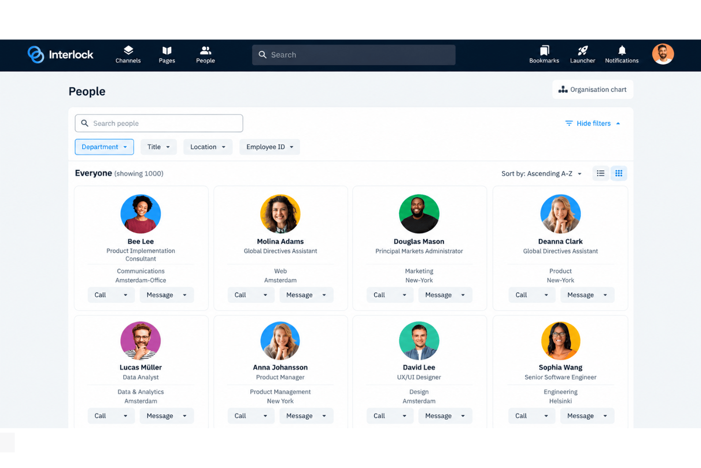The height and width of the screenshot is (468, 701).
Task: Open David Lee's profile photo
Action: point(419,340)
